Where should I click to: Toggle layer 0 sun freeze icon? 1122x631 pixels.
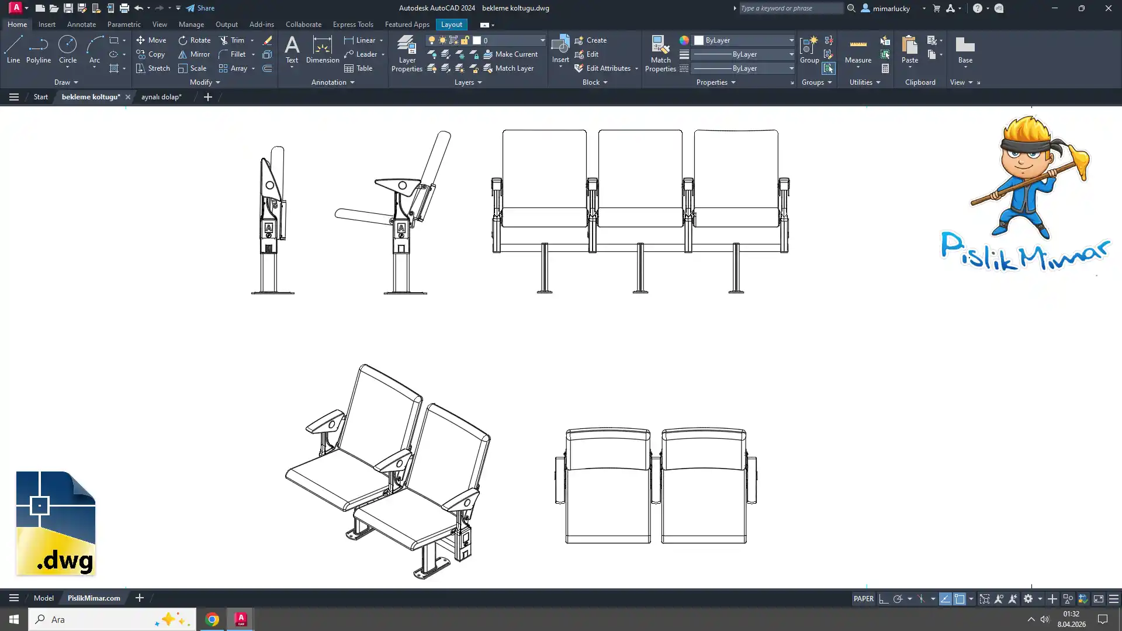click(442, 40)
